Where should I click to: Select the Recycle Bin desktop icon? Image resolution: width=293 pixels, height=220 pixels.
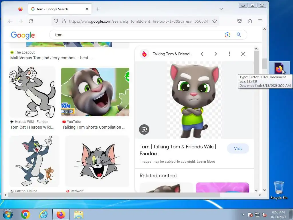[279, 190]
